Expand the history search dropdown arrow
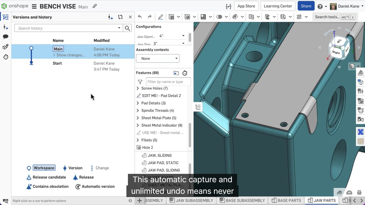365x205 pixels. click(119, 28)
